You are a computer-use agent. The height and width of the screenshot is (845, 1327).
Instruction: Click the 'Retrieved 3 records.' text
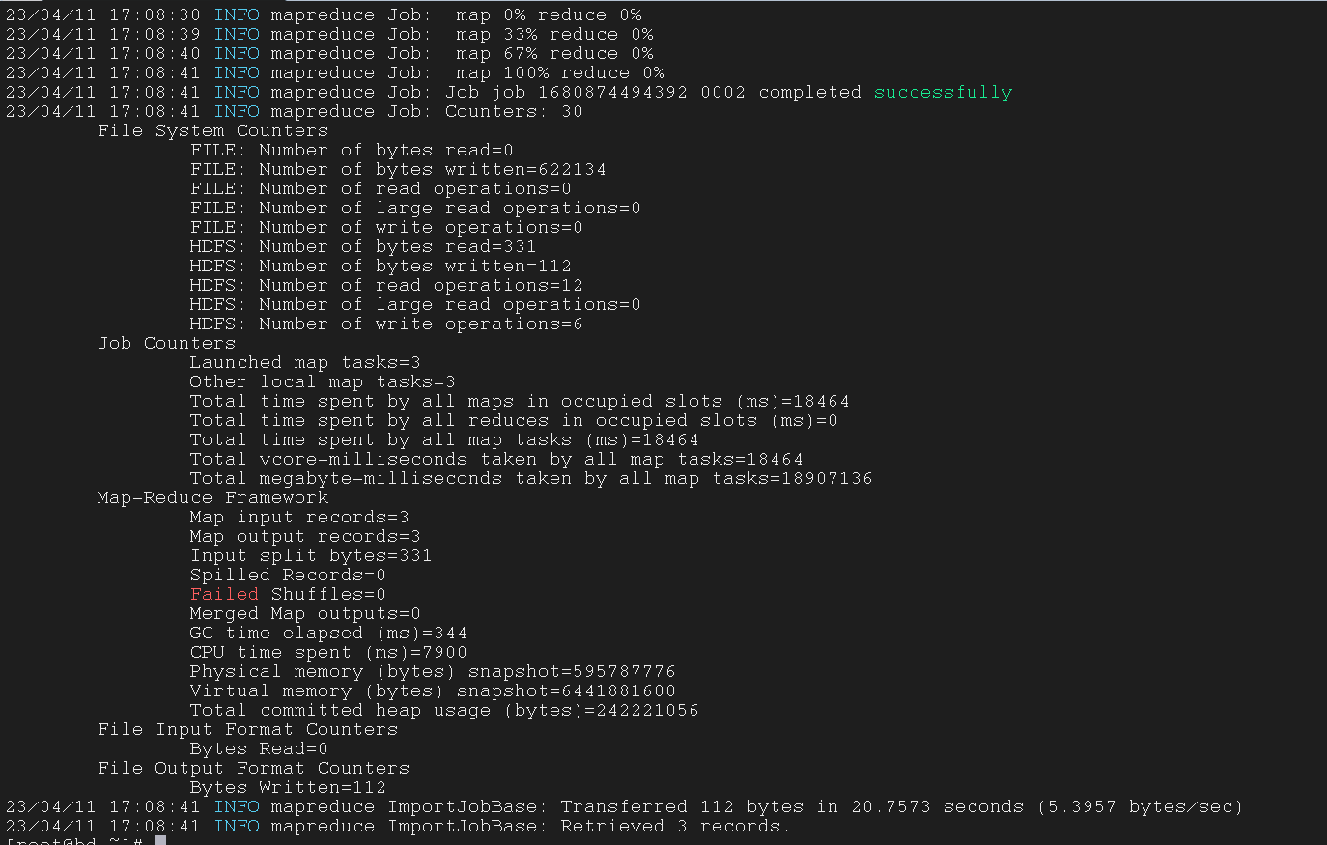675,827
